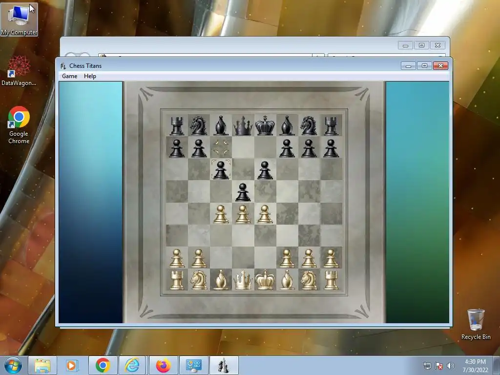The height and width of the screenshot is (375, 500).
Task: Select white rook in bottom-left corner
Action: pos(177,280)
